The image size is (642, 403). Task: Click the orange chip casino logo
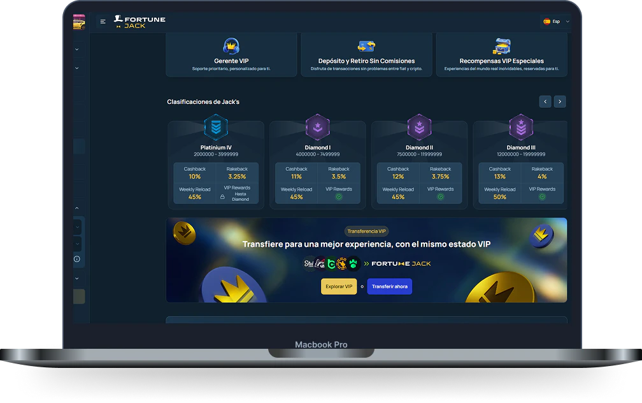[342, 263]
